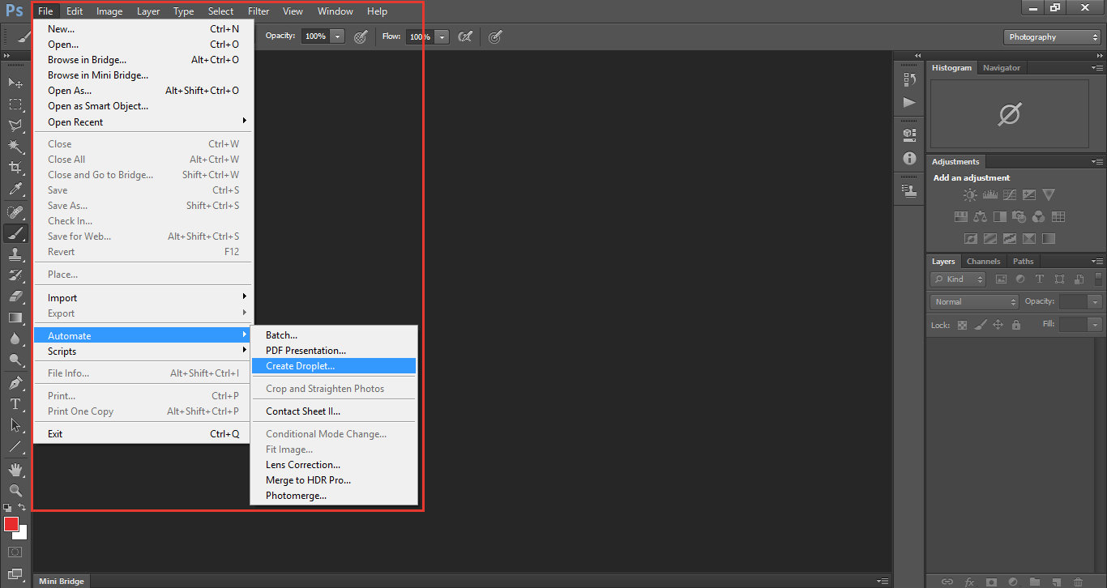1107x588 pixels.
Task: Toggle lock transparent pixels
Action: point(963,325)
